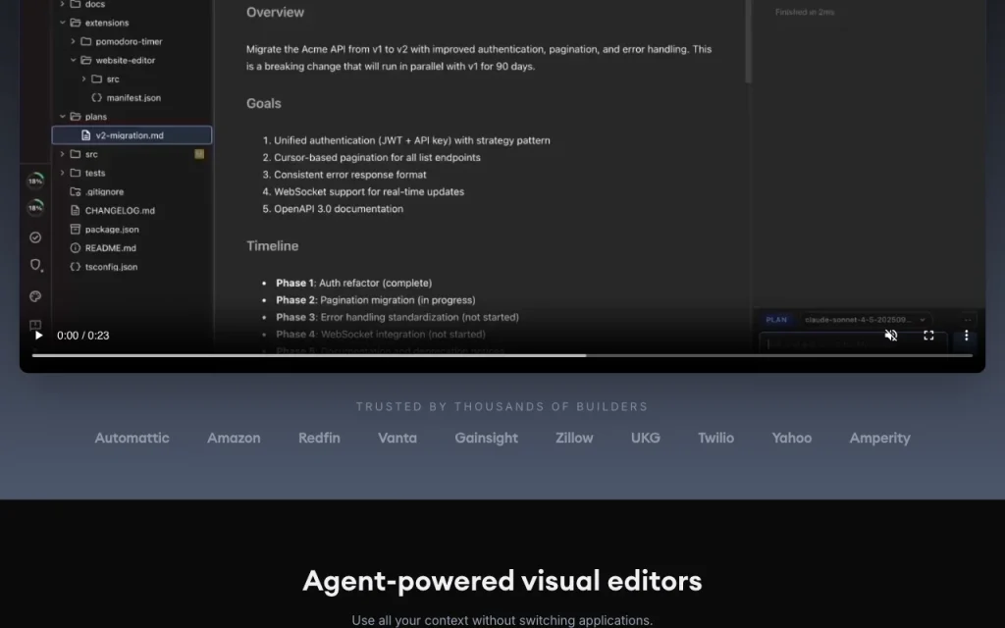Play the demo video
The image size is (1005, 628).
pyautogui.click(x=38, y=336)
